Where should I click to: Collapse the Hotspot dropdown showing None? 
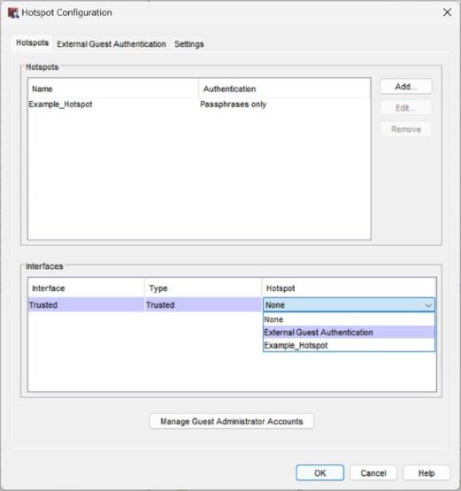pos(349,304)
